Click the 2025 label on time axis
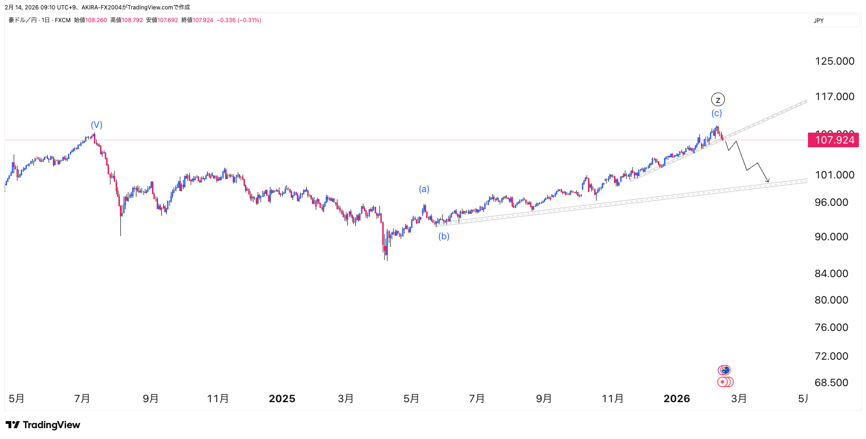Screen dimensions: 866x439 pyautogui.click(x=282, y=399)
